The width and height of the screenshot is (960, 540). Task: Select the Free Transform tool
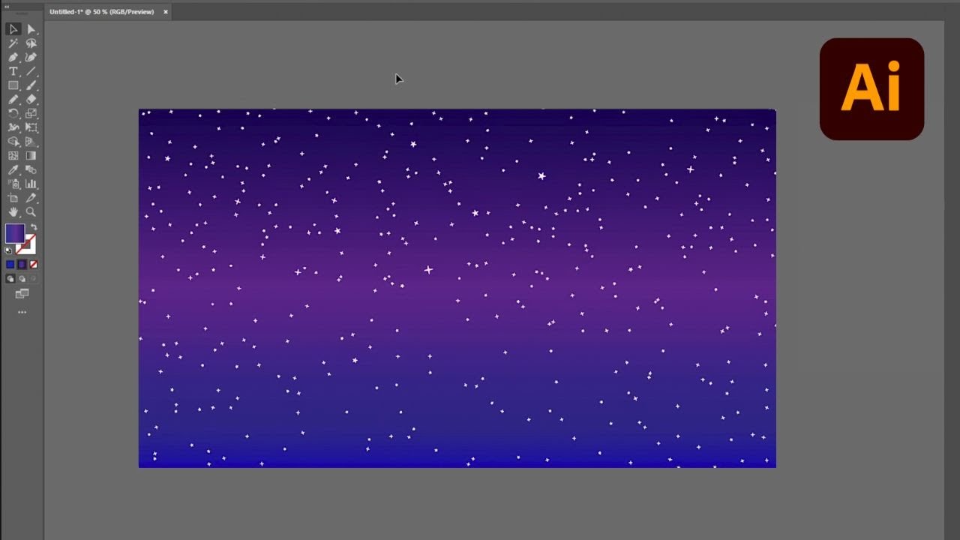(31, 127)
